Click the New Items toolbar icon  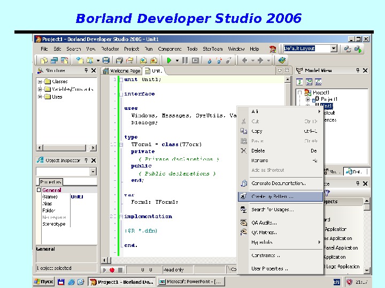tap(80, 60)
